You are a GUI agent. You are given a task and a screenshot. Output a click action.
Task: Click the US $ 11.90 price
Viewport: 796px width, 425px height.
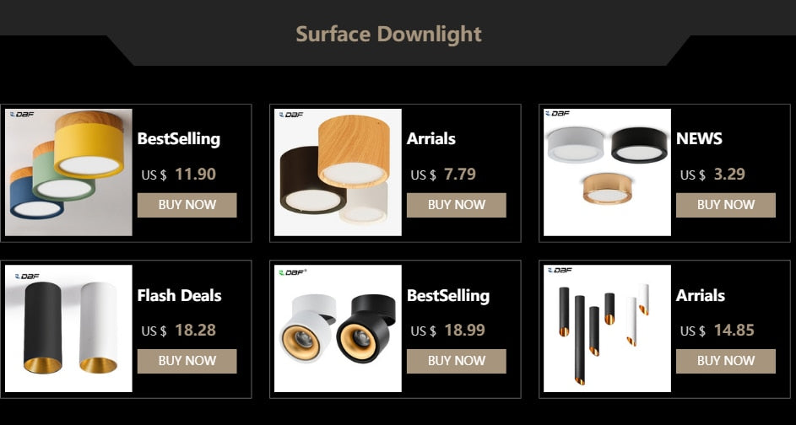click(x=179, y=175)
